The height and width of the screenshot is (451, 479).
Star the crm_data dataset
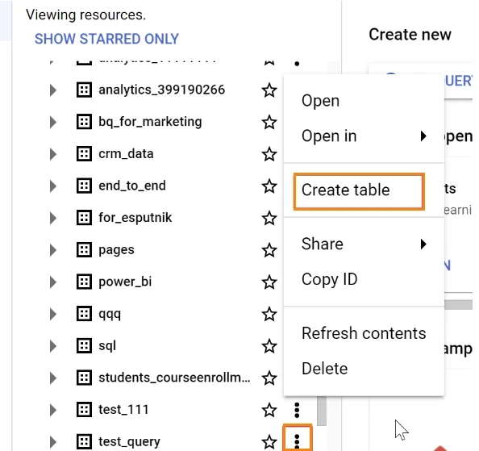(269, 154)
